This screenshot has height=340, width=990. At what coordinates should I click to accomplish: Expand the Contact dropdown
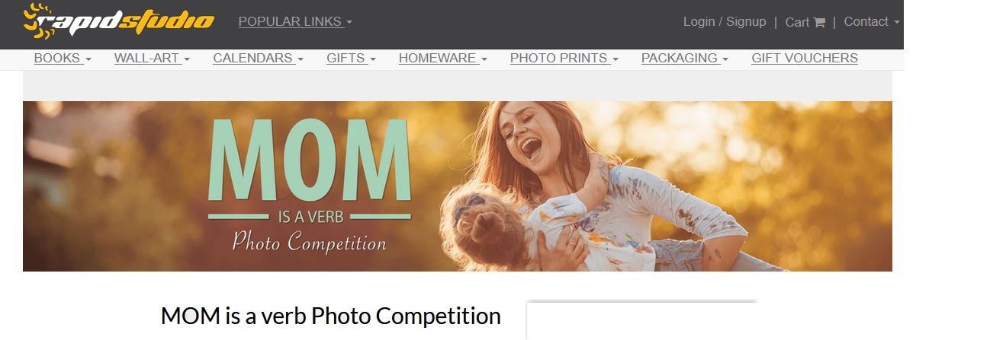[x=872, y=22]
